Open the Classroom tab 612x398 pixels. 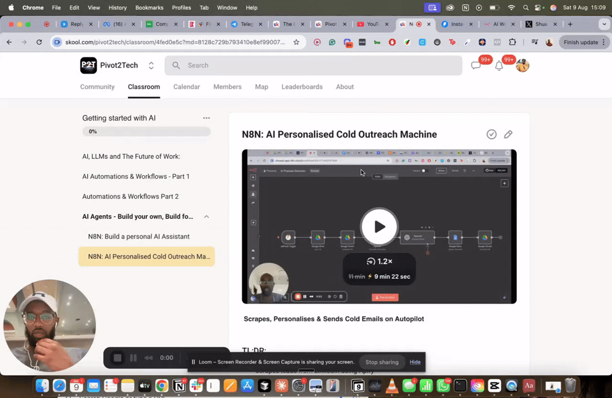click(x=144, y=87)
